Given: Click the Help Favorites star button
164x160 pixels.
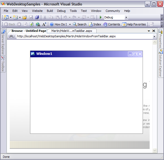Looking at the screenshot, I should (x=134, y=24).
